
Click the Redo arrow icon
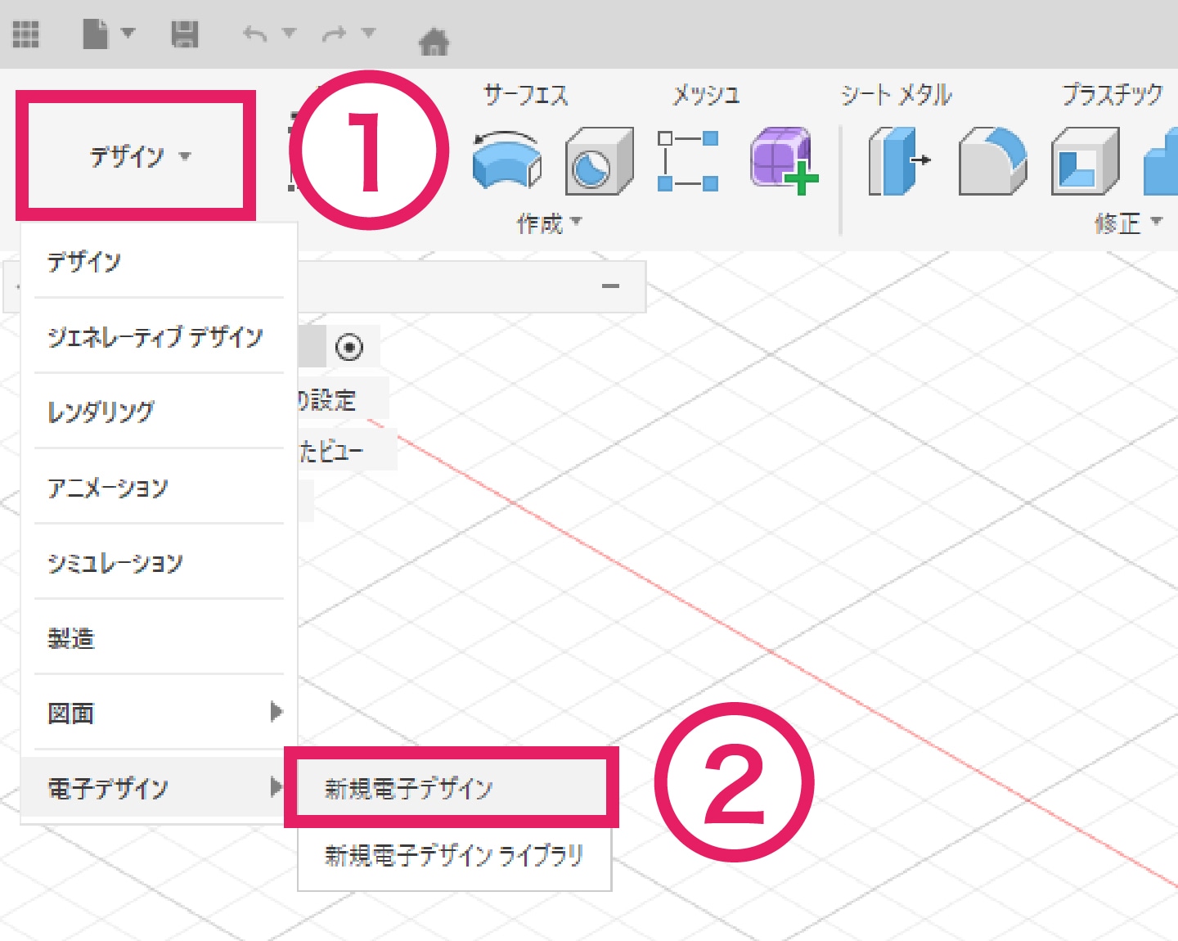334,34
